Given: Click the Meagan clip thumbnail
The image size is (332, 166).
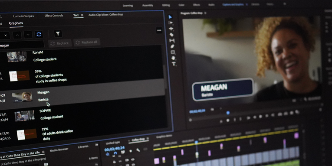Looking at the screenshot, I should pos(22,97).
